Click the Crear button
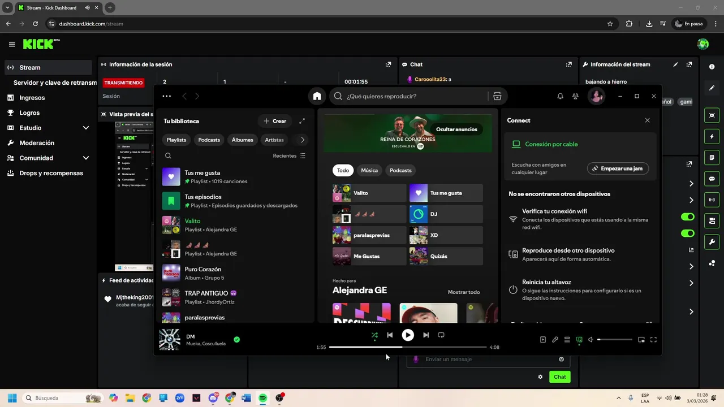The width and height of the screenshot is (724, 407). [275, 121]
